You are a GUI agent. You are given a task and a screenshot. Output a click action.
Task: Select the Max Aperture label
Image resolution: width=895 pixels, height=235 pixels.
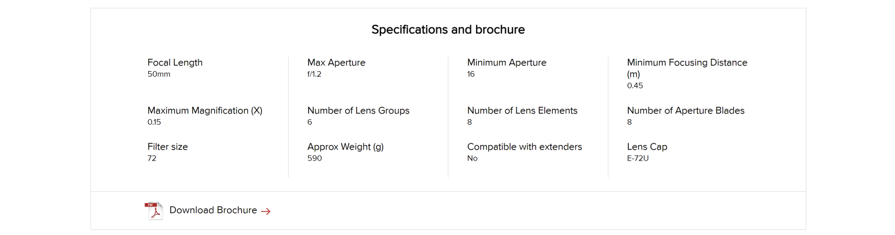click(336, 63)
